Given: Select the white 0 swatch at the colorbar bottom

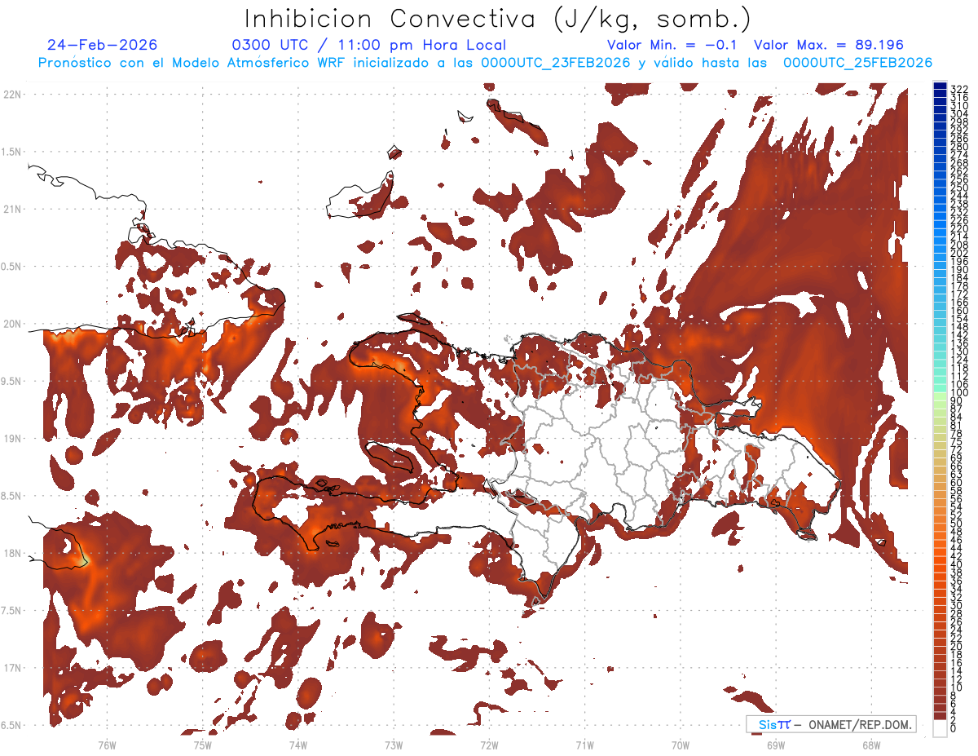Looking at the screenshot, I should click(941, 727).
